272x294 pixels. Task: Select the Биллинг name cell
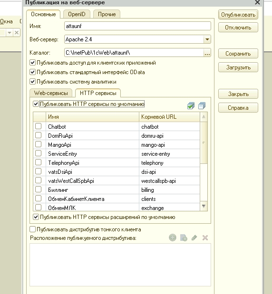pyautogui.click(x=93, y=190)
